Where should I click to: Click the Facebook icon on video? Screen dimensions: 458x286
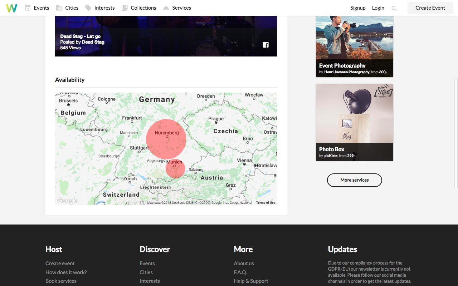click(266, 45)
